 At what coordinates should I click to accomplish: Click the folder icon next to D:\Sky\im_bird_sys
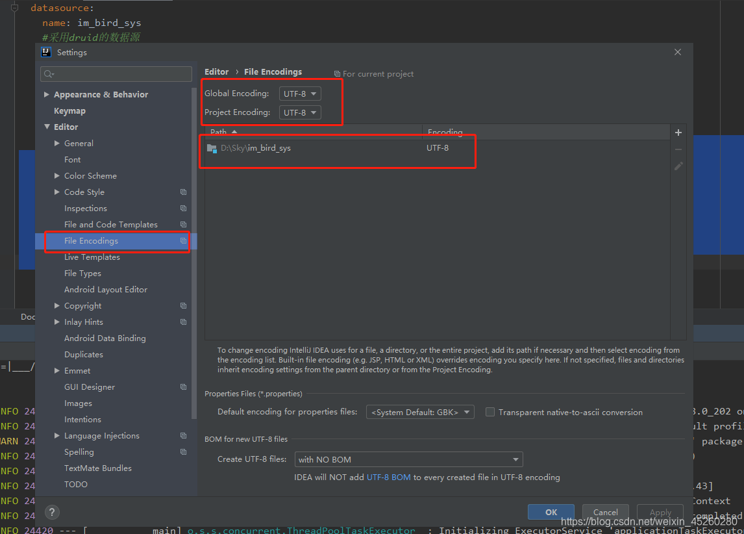[212, 147]
